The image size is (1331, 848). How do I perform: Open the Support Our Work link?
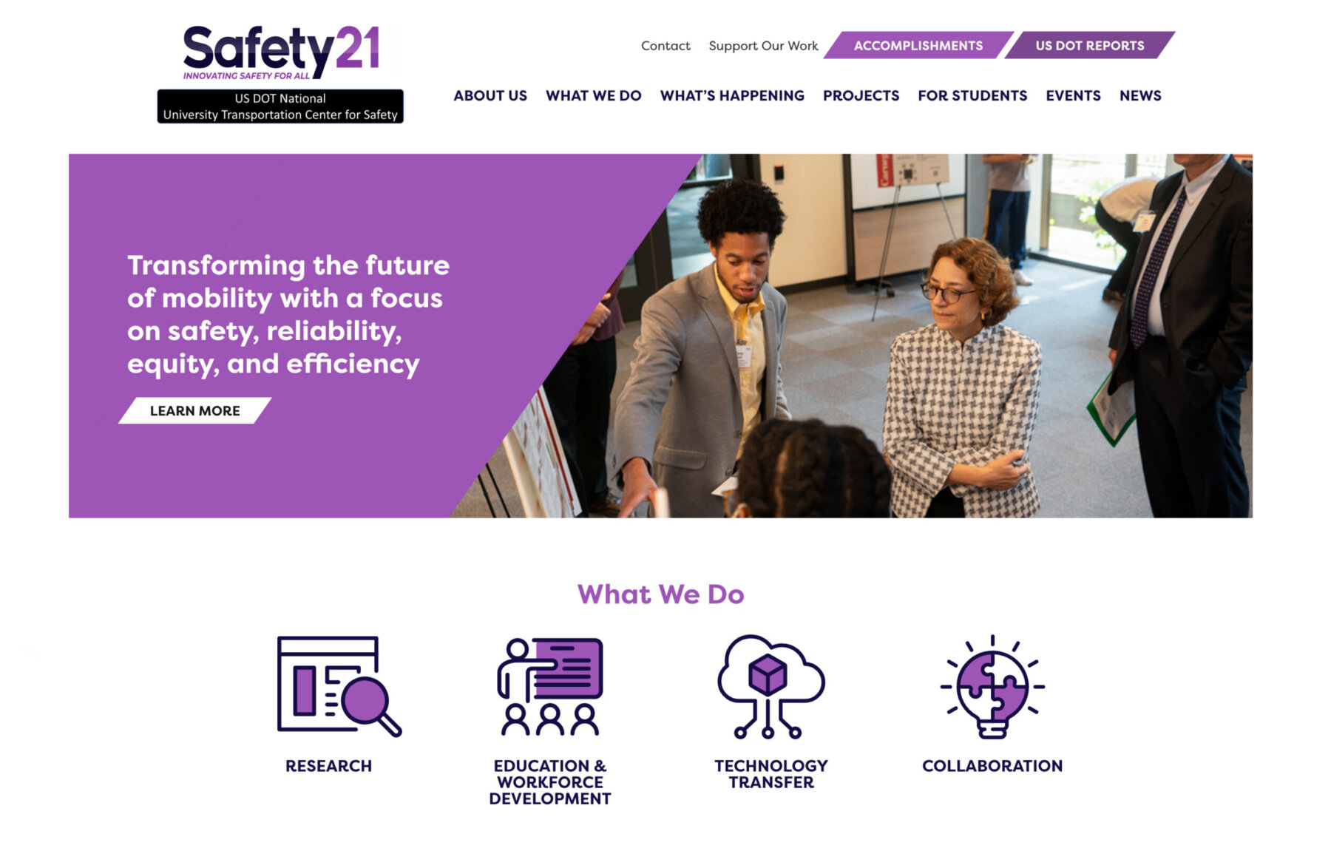tap(763, 46)
